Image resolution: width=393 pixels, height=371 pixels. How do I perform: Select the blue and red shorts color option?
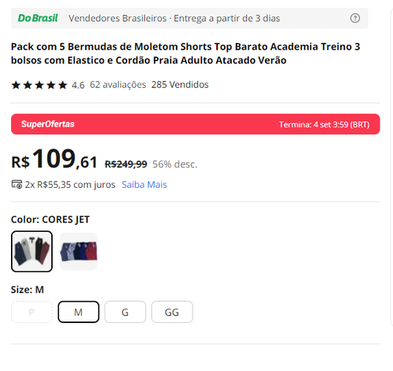pos(79,252)
